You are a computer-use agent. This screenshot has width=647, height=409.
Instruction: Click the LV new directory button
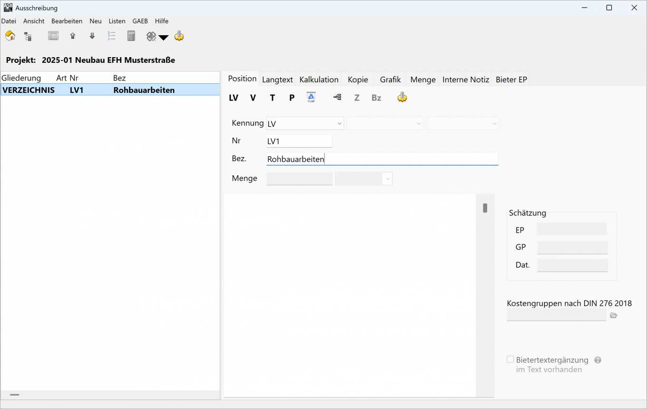click(233, 98)
